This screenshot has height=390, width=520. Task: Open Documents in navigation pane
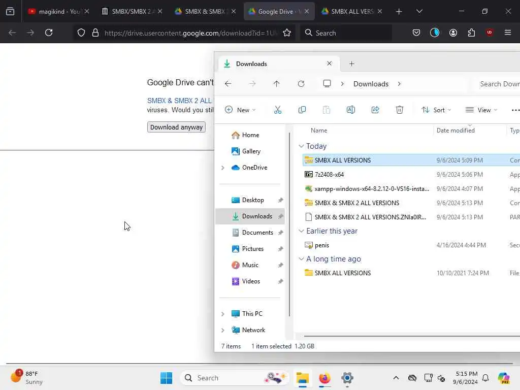click(x=257, y=233)
